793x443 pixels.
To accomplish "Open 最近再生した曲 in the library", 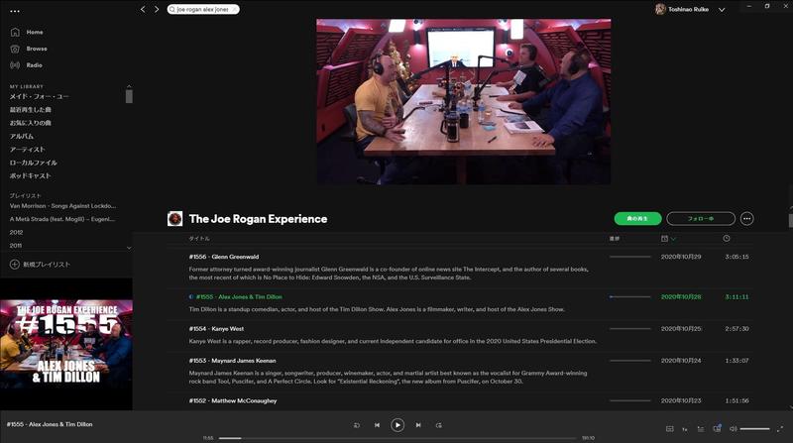I will 31,109.
